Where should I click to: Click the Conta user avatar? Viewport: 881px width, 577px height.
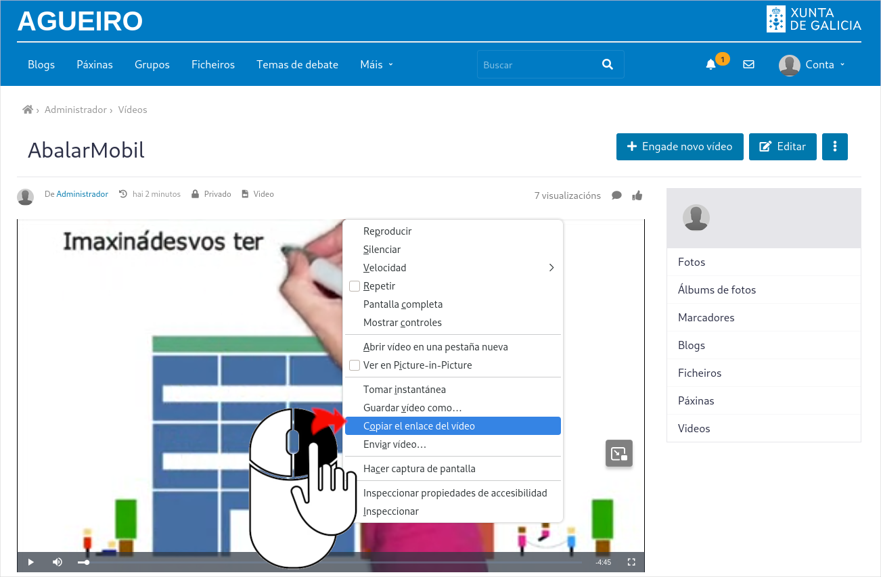pos(790,65)
